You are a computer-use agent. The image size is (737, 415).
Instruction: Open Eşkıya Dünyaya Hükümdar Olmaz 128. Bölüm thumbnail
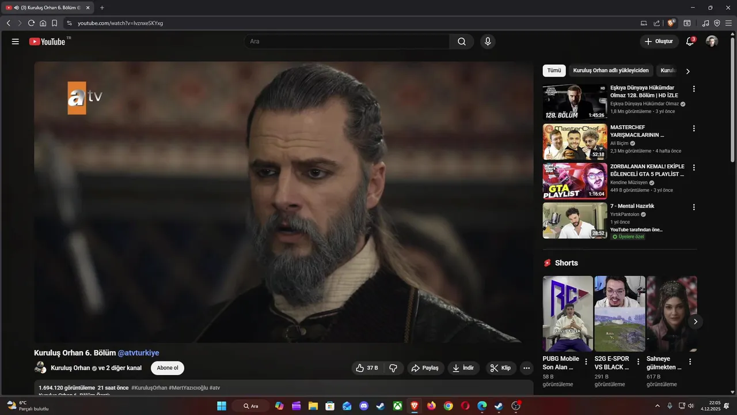point(575,102)
